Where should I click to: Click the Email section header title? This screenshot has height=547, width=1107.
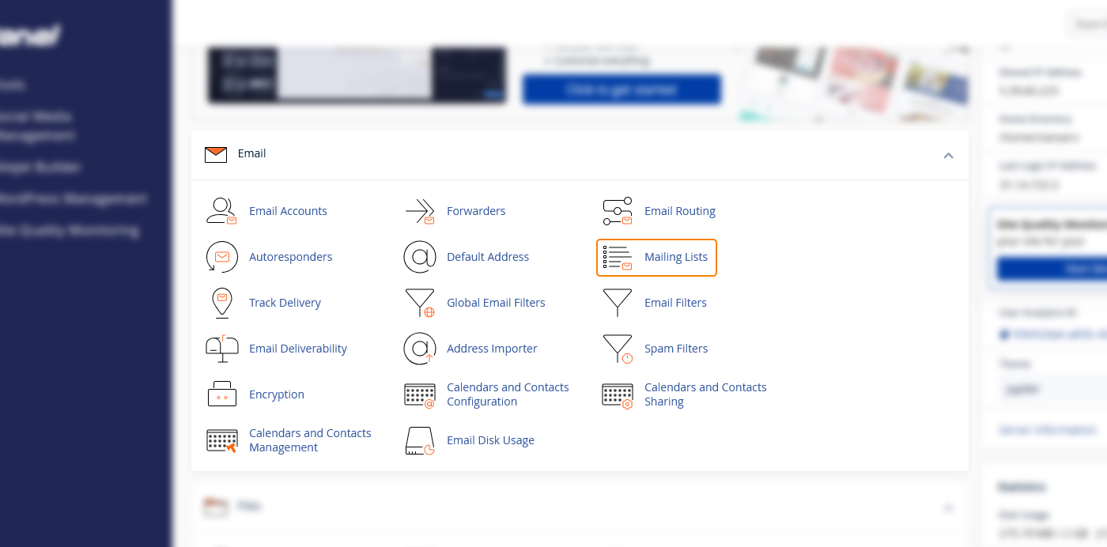pos(251,154)
